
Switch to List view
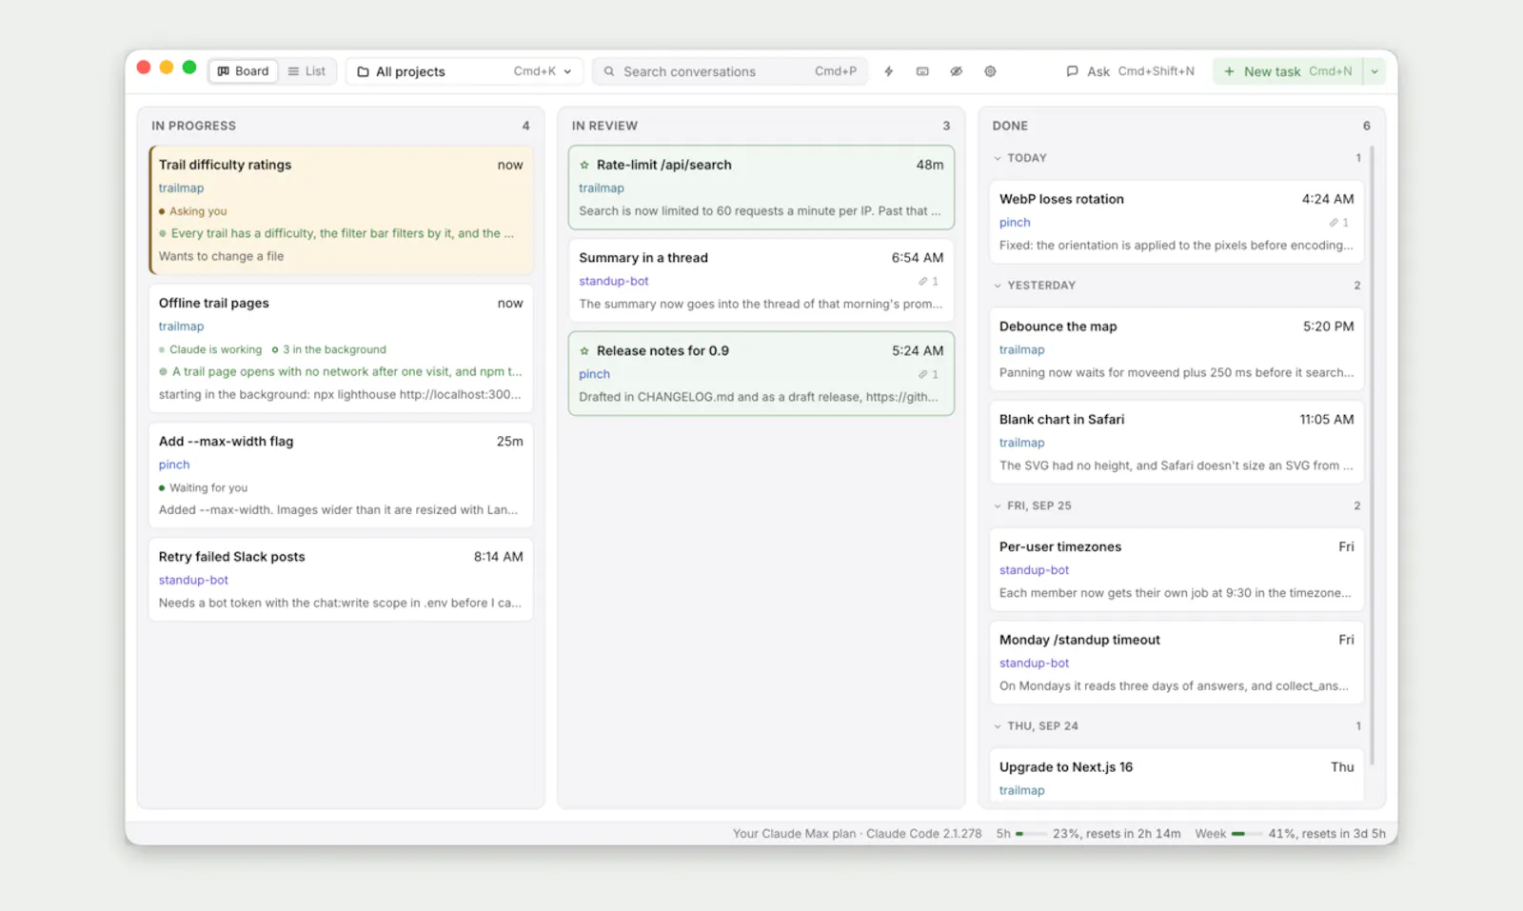(x=307, y=71)
